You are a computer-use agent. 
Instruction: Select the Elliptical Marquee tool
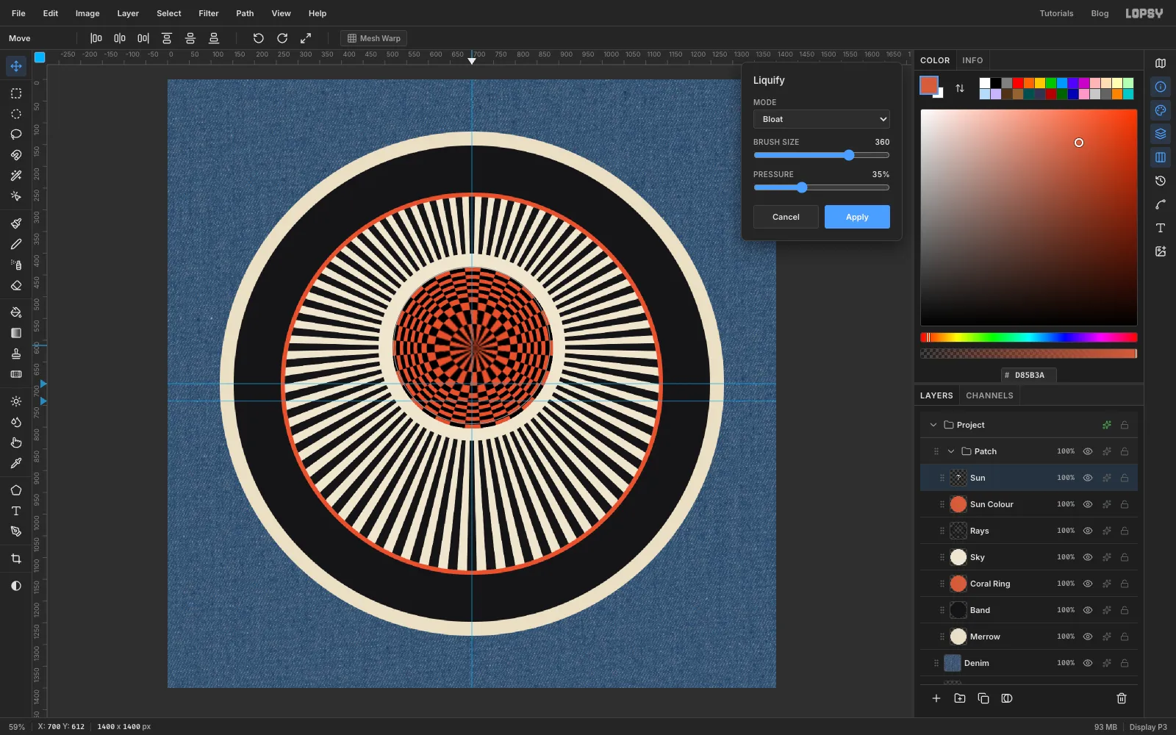pos(16,114)
